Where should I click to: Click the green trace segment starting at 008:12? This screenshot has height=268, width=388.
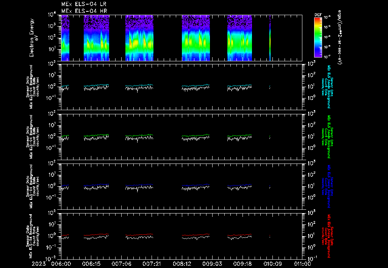point(196,136)
